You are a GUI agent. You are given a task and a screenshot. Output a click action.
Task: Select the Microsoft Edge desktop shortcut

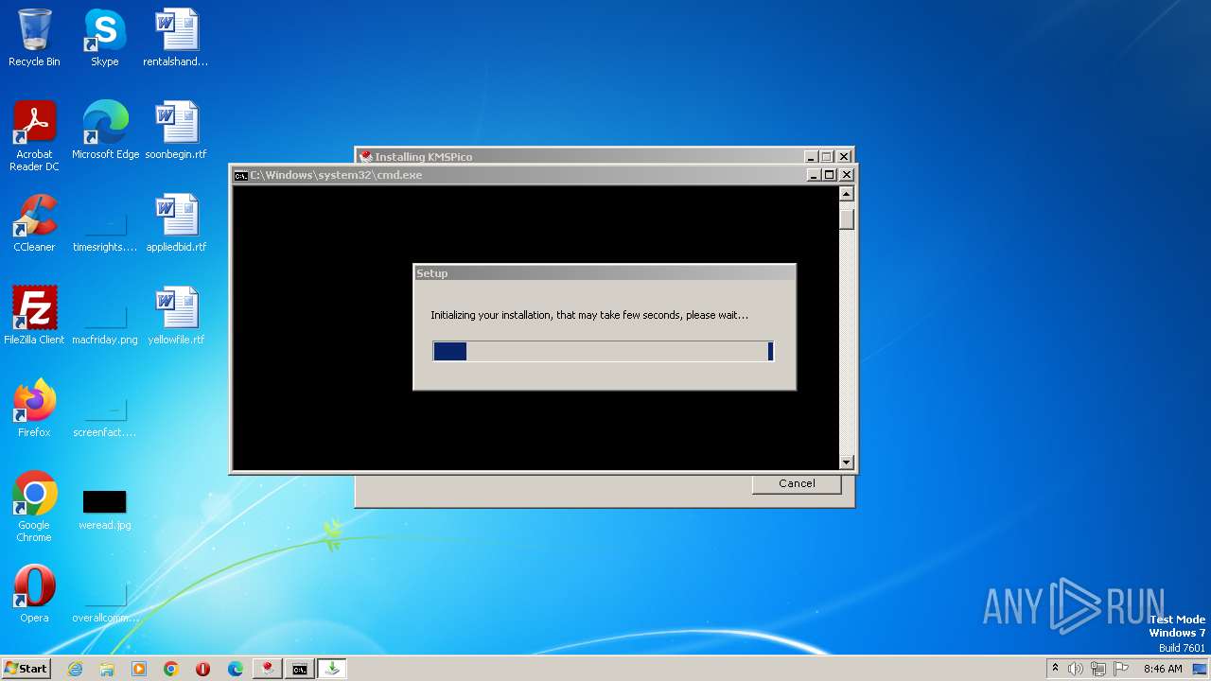click(105, 131)
